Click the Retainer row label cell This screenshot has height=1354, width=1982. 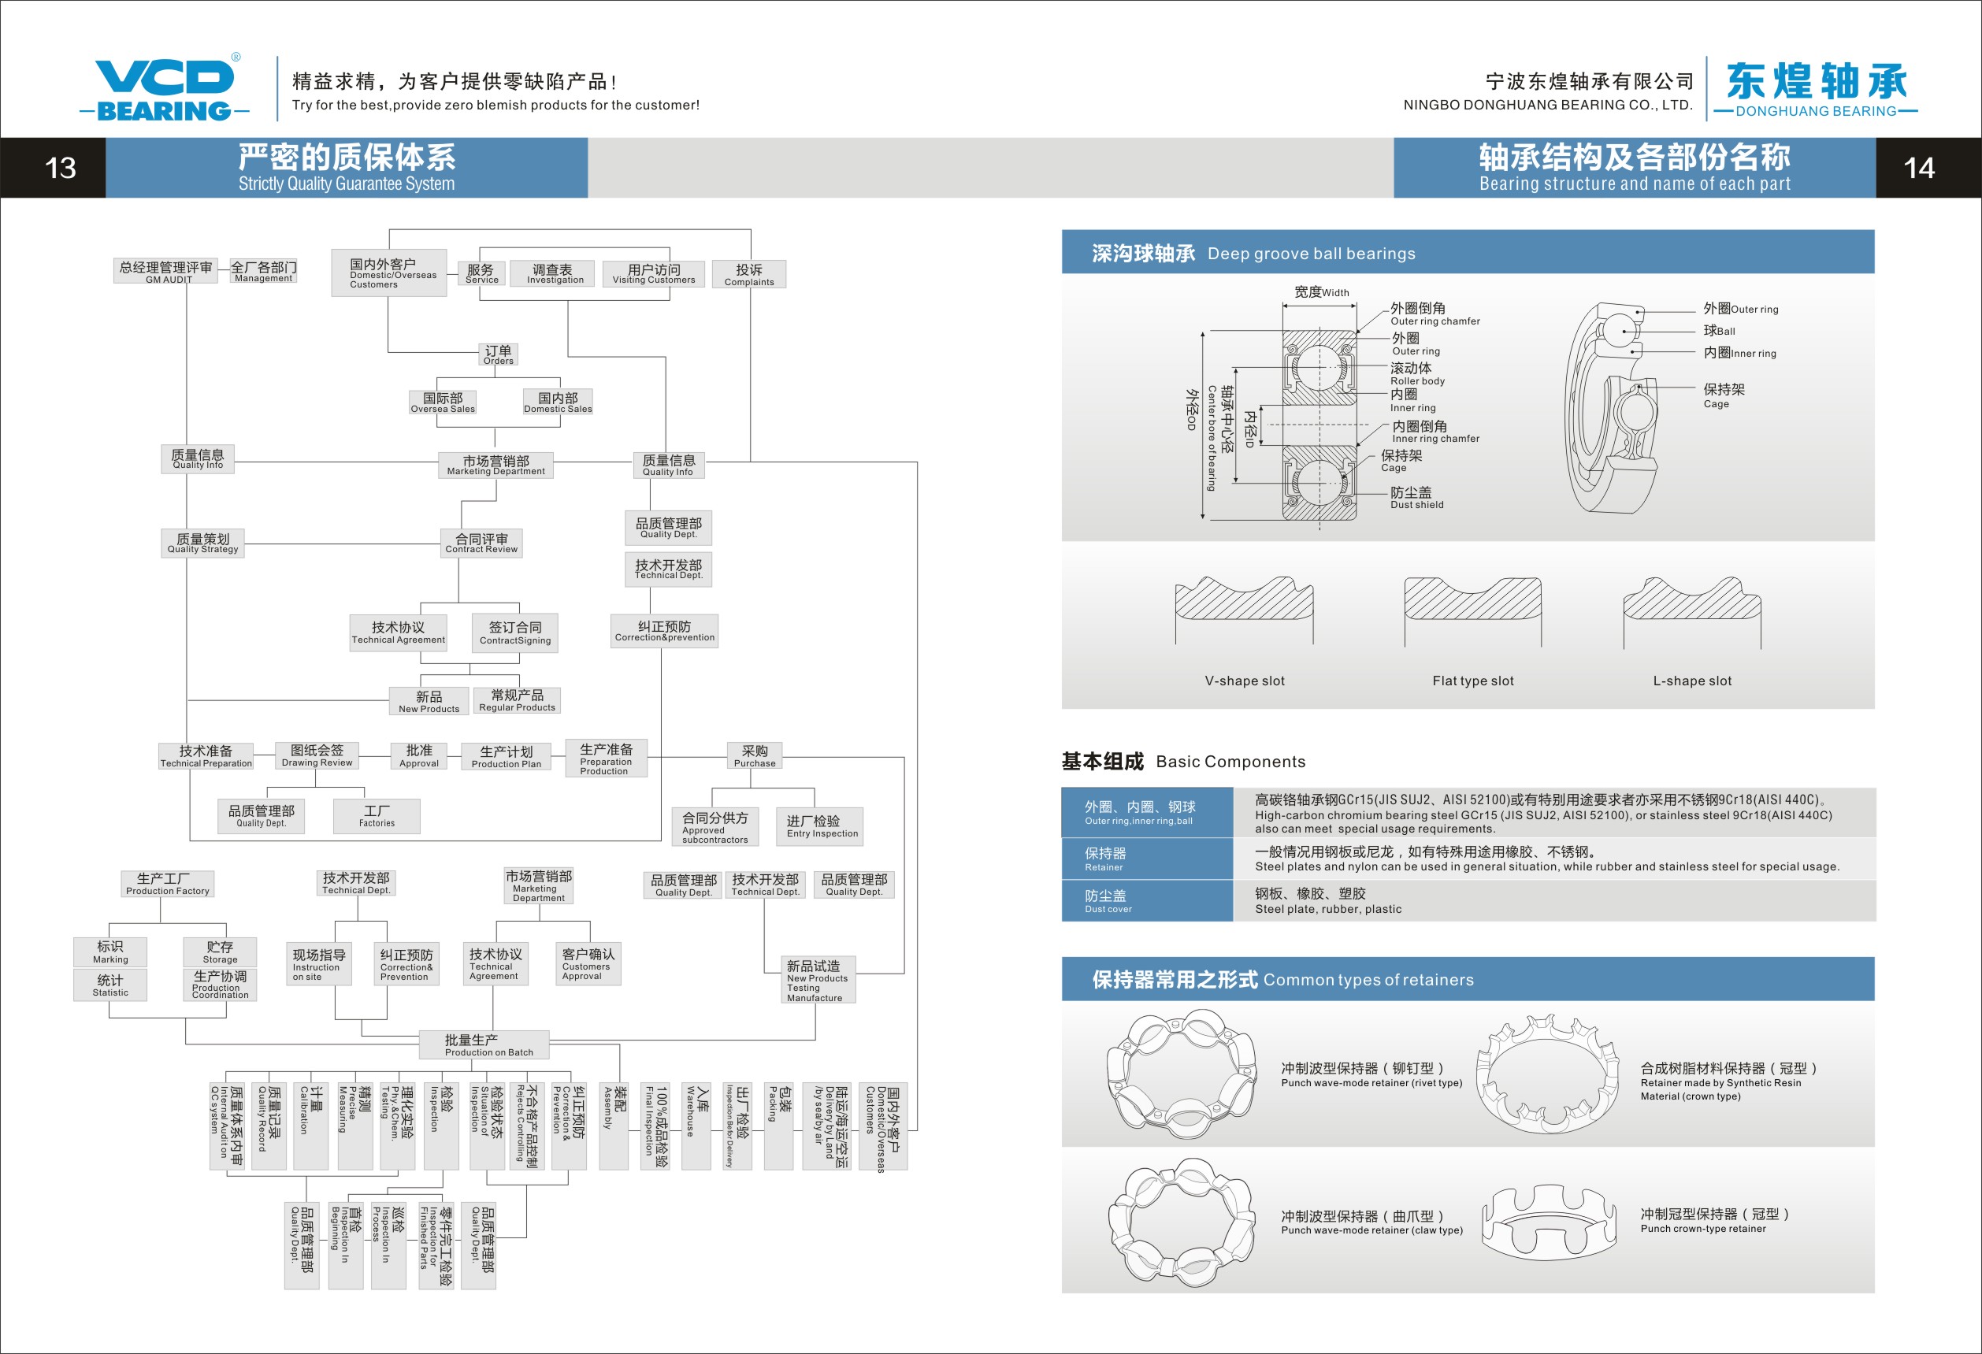click(1146, 858)
